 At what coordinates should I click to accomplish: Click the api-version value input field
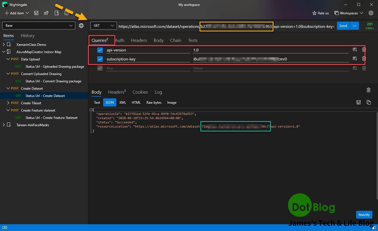270,50
